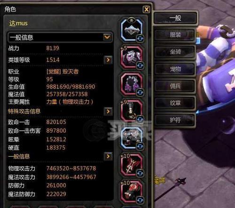Viewport: 235px width, 208px height.
Task: Select the ring equipment slot icon
Action: [132, 30]
